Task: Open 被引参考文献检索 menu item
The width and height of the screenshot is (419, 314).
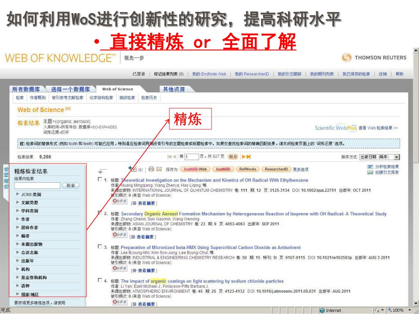Action: pyautogui.click(x=68, y=98)
